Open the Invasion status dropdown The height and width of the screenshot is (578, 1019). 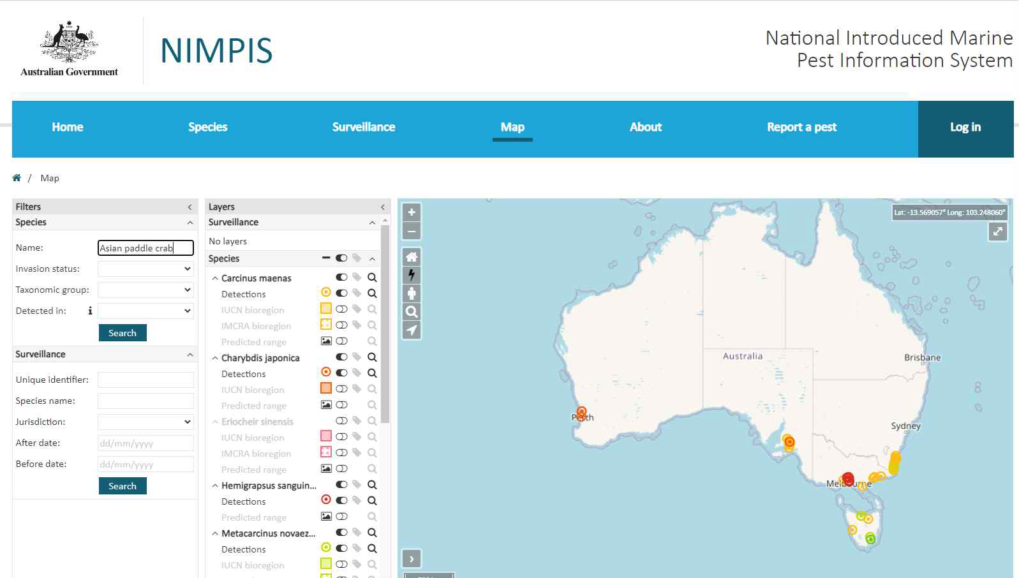(145, 269)
